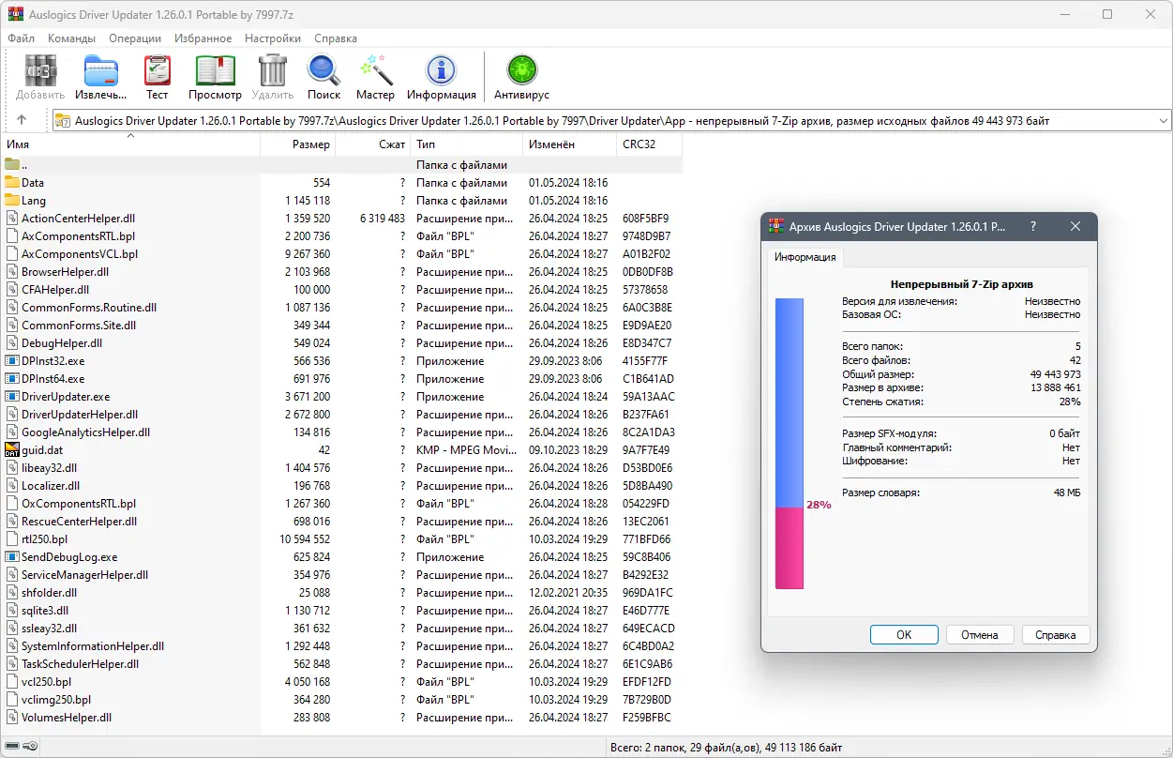Screen dimensions: 1173x758
Task: Click the Извлечь toolbar icon
Action: [100, 71]
